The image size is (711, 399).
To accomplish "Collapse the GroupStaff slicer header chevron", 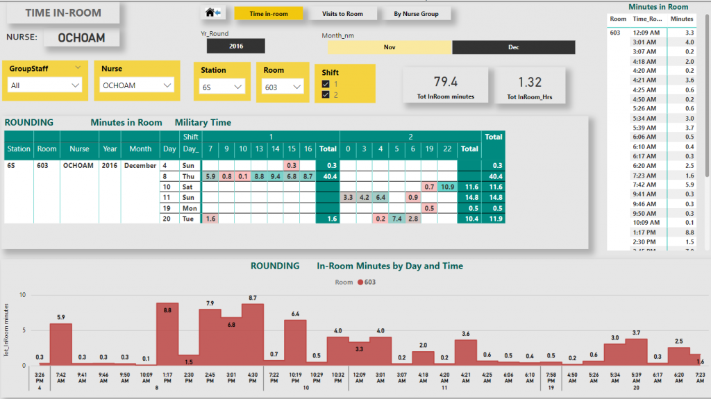I will [77, 68].
